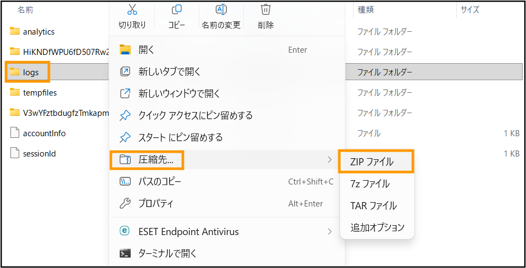This screenshot has width=526, height=268.
Task: Open 追加オプション in the submenu
Action: pyautogui.click(x=377, y=227)
